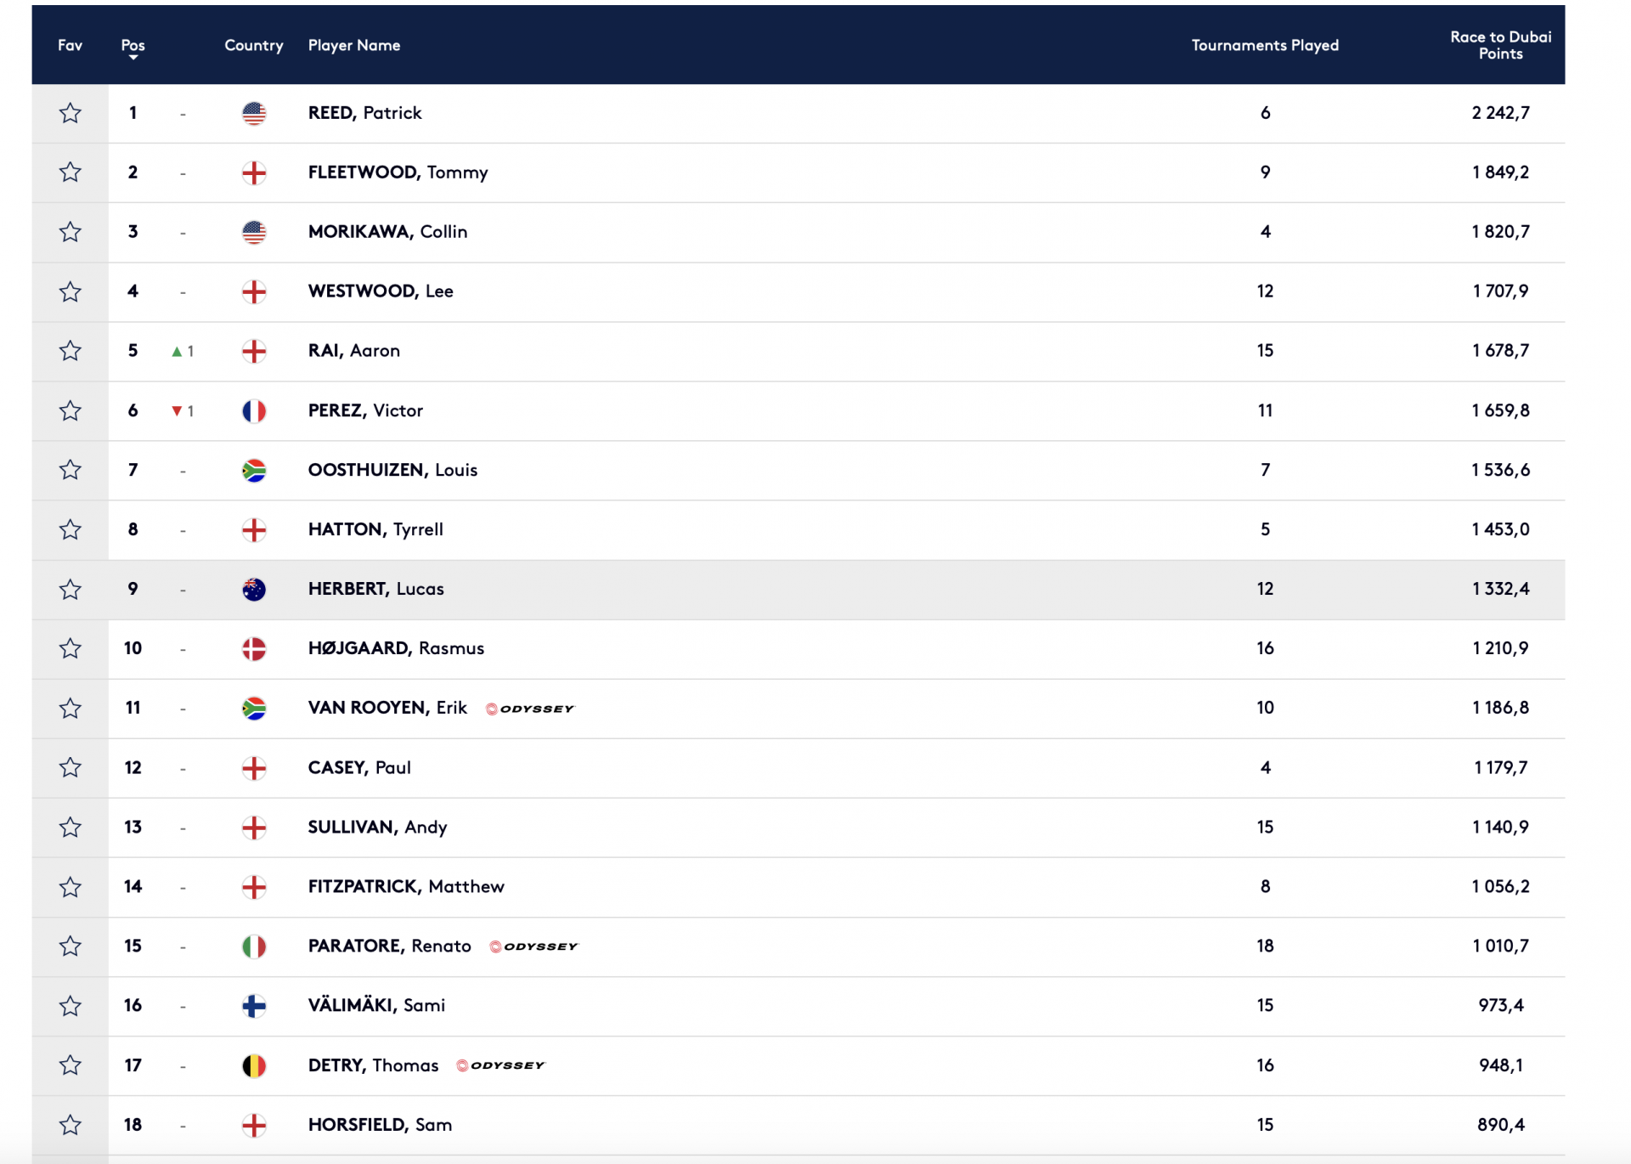Toggle the favourite star for HATTON, Tyrrell
Image resolution: width=1631 pixels, height=1164 pixels.
pyautogui.click(x=70, y=529)
